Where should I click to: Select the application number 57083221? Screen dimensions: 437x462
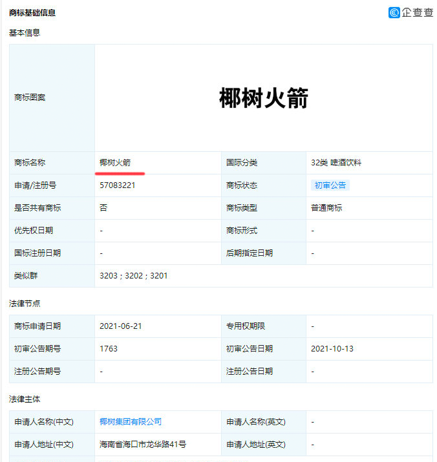click(x=118, y=185)
